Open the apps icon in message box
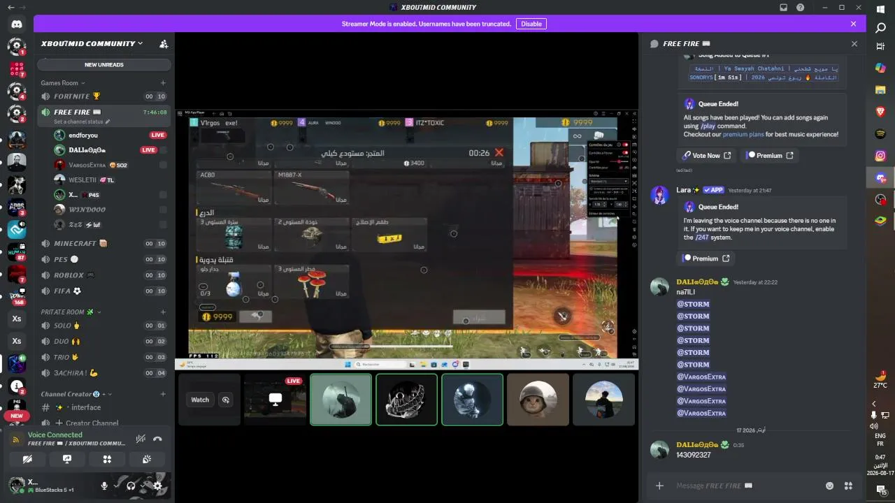The height and width of the screenshot is (503, 895). click(848, 486)
